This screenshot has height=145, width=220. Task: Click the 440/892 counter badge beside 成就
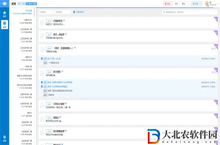click(22, 4)
